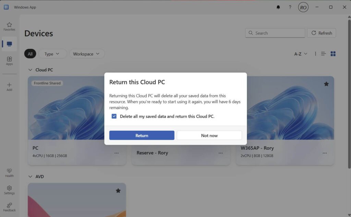Select the All filter tab
Screen dimensions: 351x217
[30, 54]
